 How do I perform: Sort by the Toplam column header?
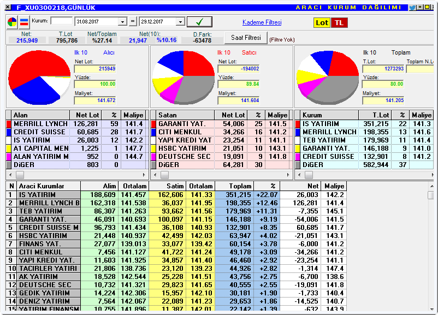(234, 186)
